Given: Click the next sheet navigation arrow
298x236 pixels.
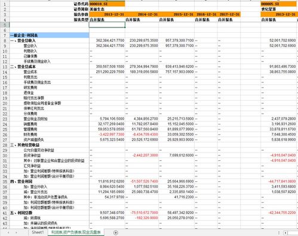Looking at the screenshot, I should [x=16, y=232].
